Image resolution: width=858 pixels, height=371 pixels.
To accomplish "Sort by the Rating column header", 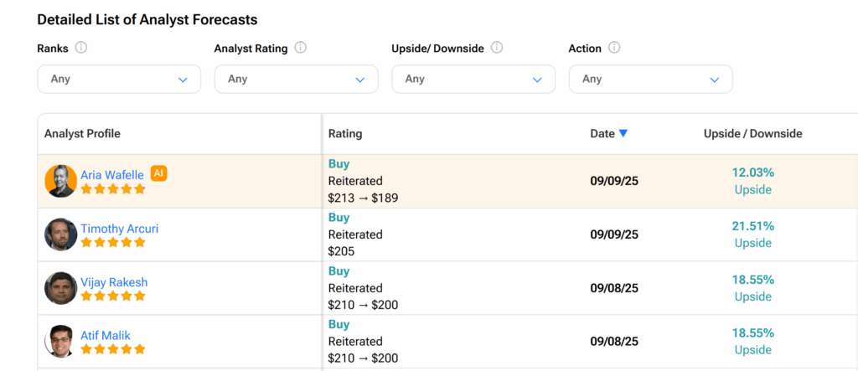I will (x=345, y=134).
